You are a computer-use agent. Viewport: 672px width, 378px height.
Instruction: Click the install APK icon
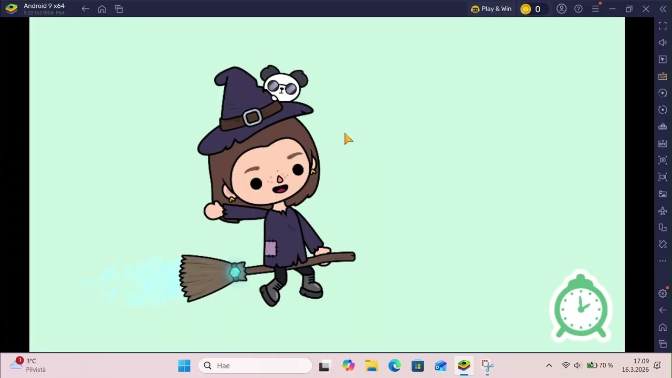(663, 143)
